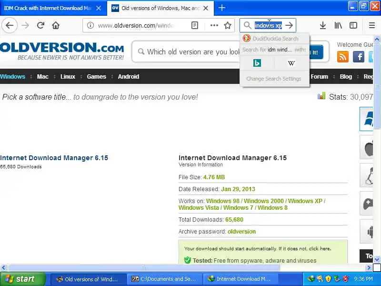Switch to Old versions of Wind... taskbar window
The width and height of the screenshot is (381, 286).
pyautogui.click(x=88, y=279)
